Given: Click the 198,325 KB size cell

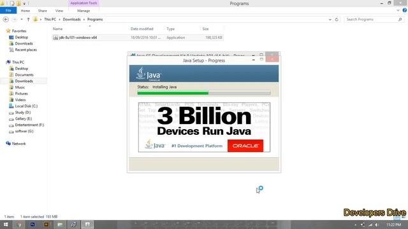Looking at the screenshot, I should (x=214, y=38).
